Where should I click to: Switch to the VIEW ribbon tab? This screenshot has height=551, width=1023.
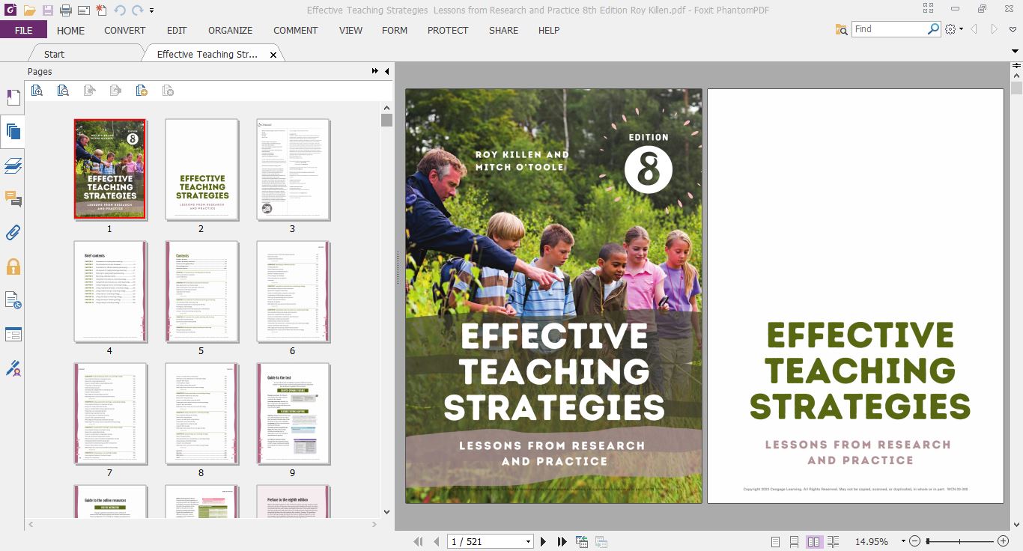pos(350,31)
